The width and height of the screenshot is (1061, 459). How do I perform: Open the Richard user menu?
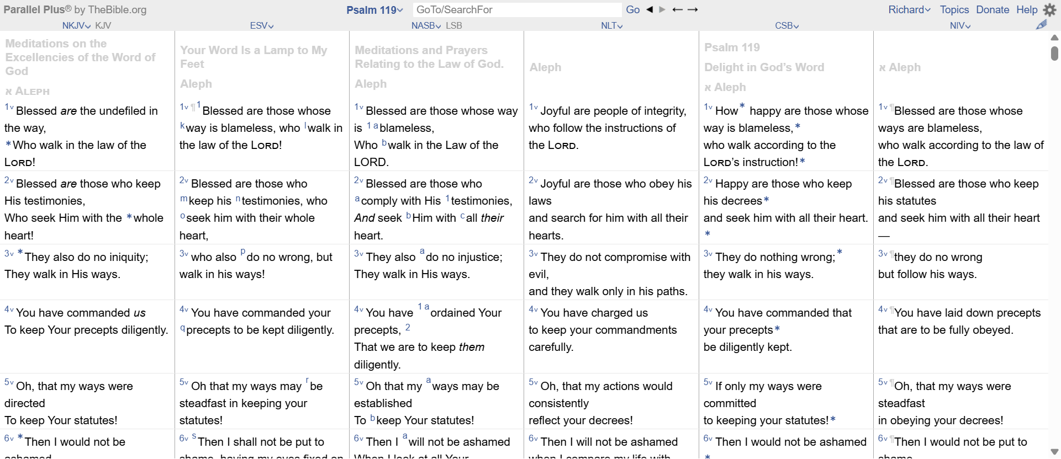point(910,9)
